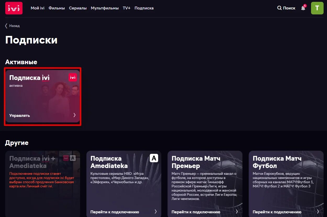Open the active Подписка ivi card image
This screenshot has height=217, width=327.
click(43, 96)
